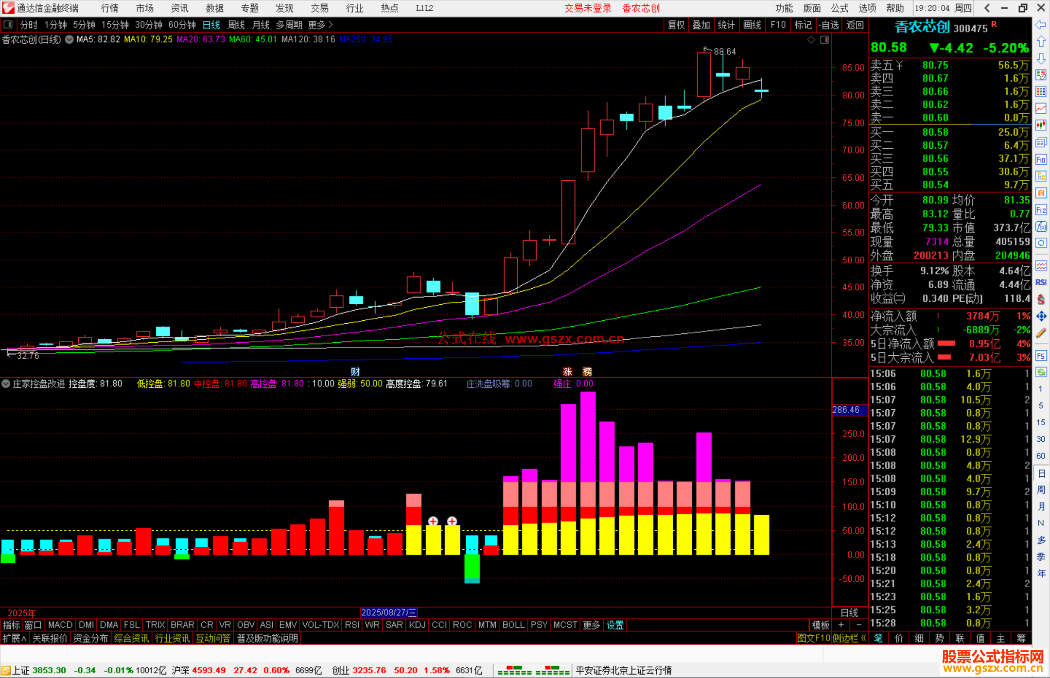
Task: Switch to 1-minute period in sidebar
Action: [1041, 389]
